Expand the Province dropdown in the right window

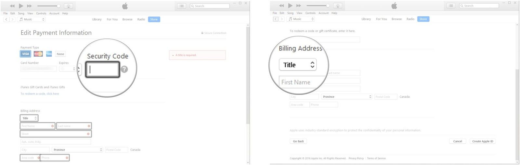click(346, 97)
